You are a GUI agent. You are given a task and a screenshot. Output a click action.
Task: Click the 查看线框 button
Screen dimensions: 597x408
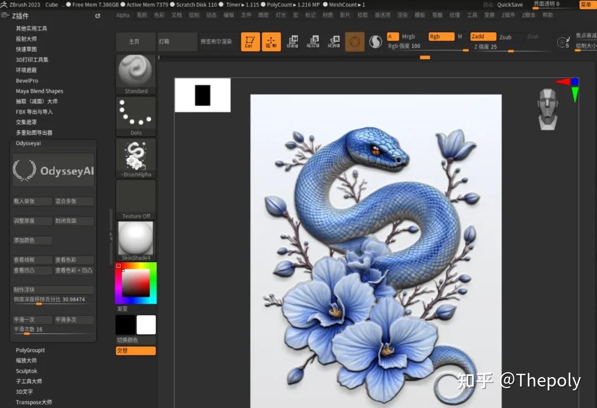click(33, 260)
